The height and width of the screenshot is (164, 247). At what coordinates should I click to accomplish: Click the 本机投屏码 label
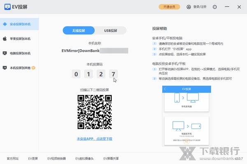point(95,64)
